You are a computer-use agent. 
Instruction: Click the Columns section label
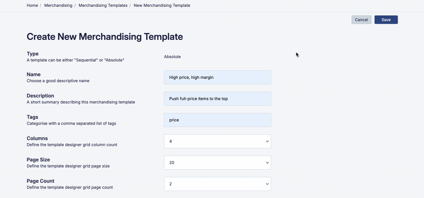pyautogui.click(x=37, y=138)
